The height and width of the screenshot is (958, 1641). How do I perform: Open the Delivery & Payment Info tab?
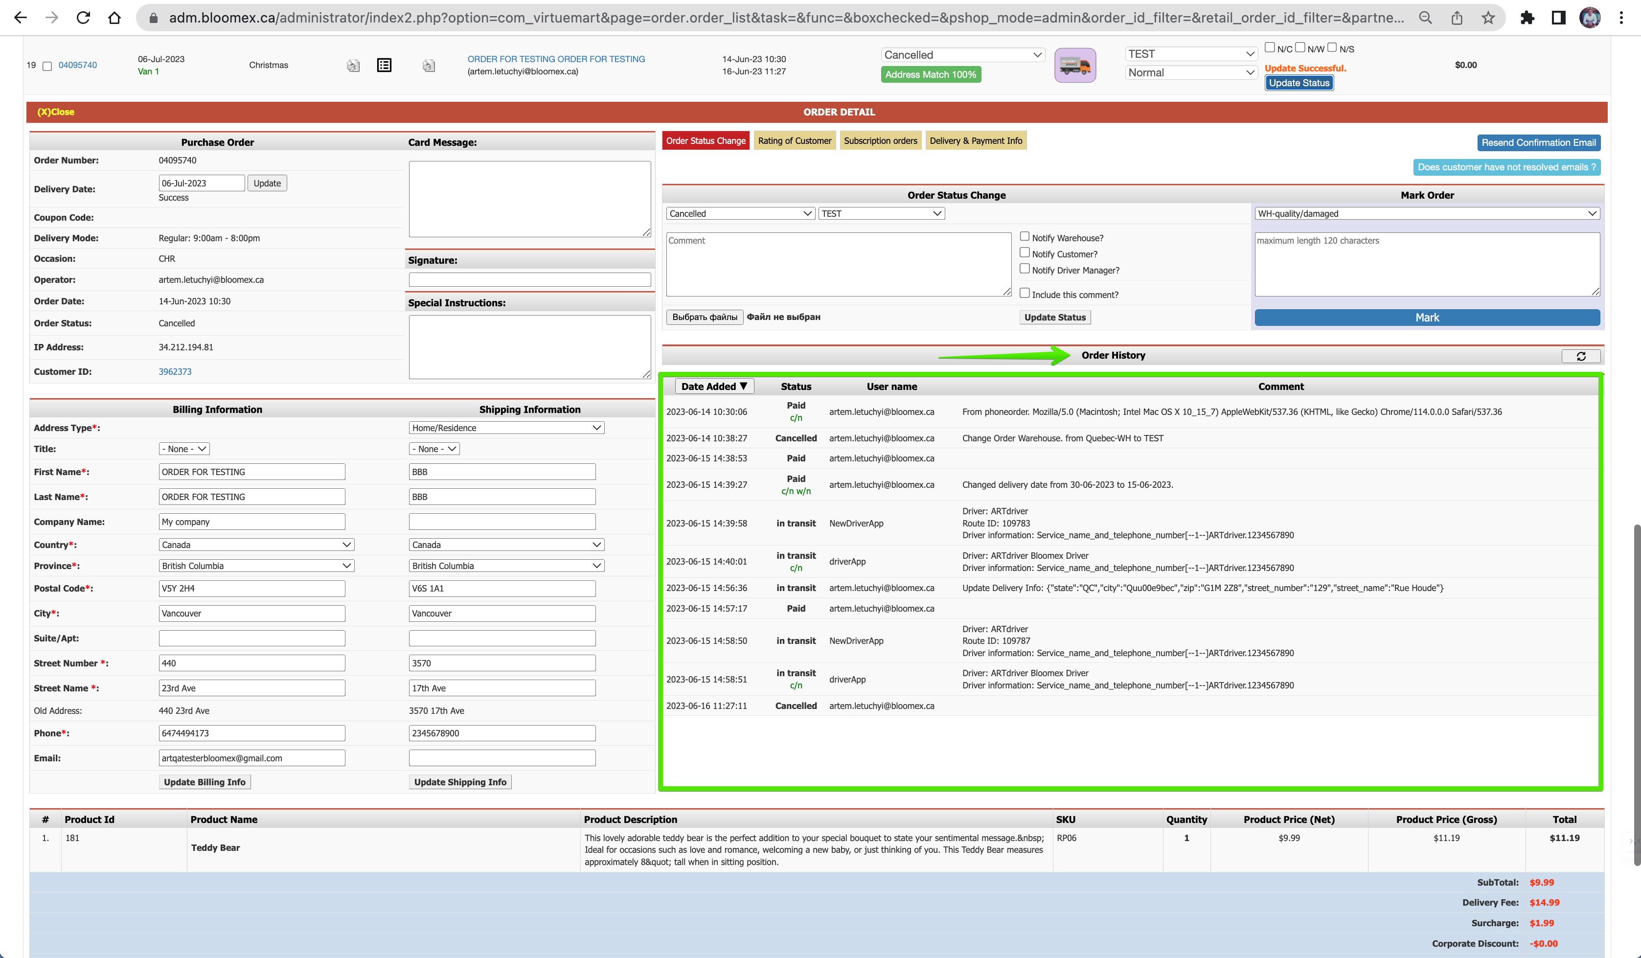tap(976, 141)
